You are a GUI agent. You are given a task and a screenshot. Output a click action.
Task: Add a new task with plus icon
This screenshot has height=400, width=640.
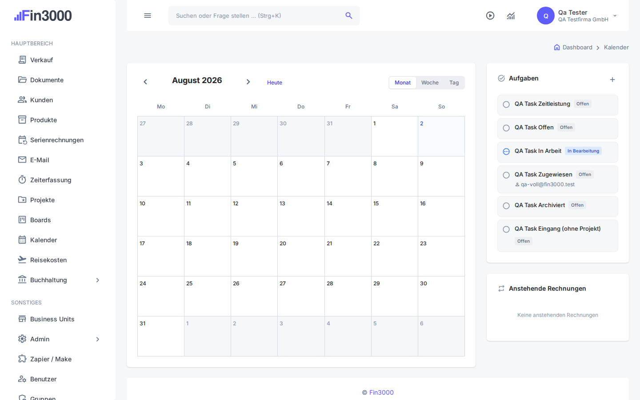point(612,80)
